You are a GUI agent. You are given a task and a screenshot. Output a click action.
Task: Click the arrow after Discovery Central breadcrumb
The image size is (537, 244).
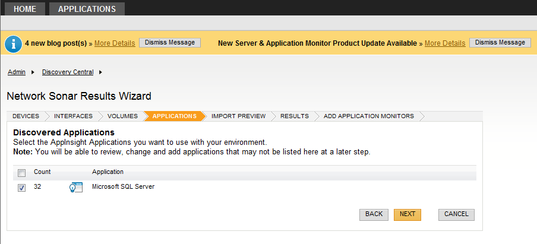point(101,72)
